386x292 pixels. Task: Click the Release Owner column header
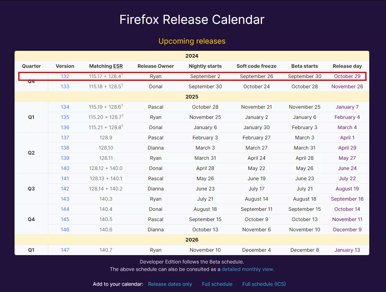coord(156,66)
